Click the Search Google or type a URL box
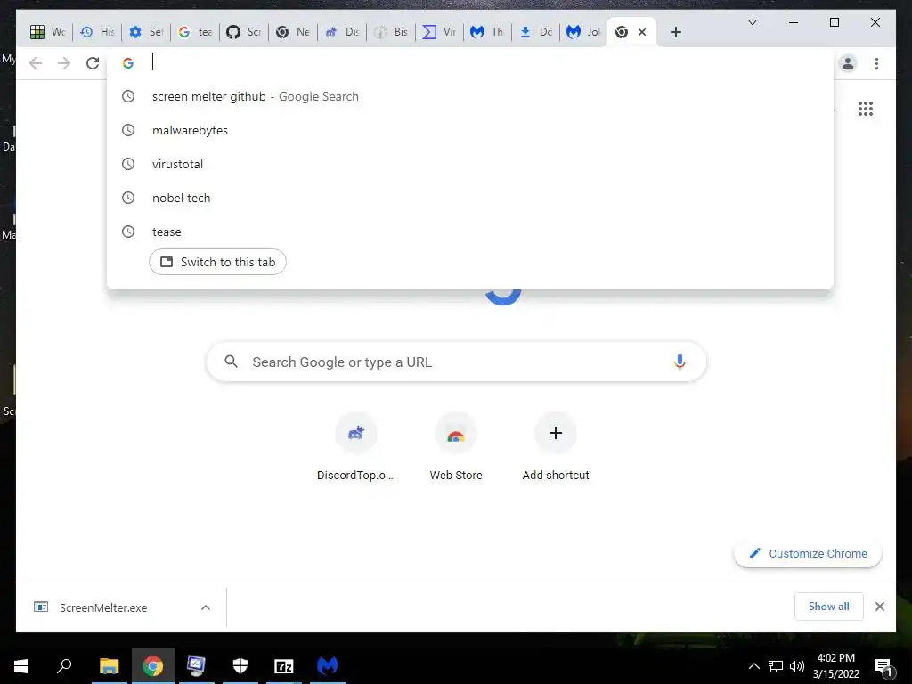Image resolution: width=912 pixels, height=684 pixels. click(456, 362)
